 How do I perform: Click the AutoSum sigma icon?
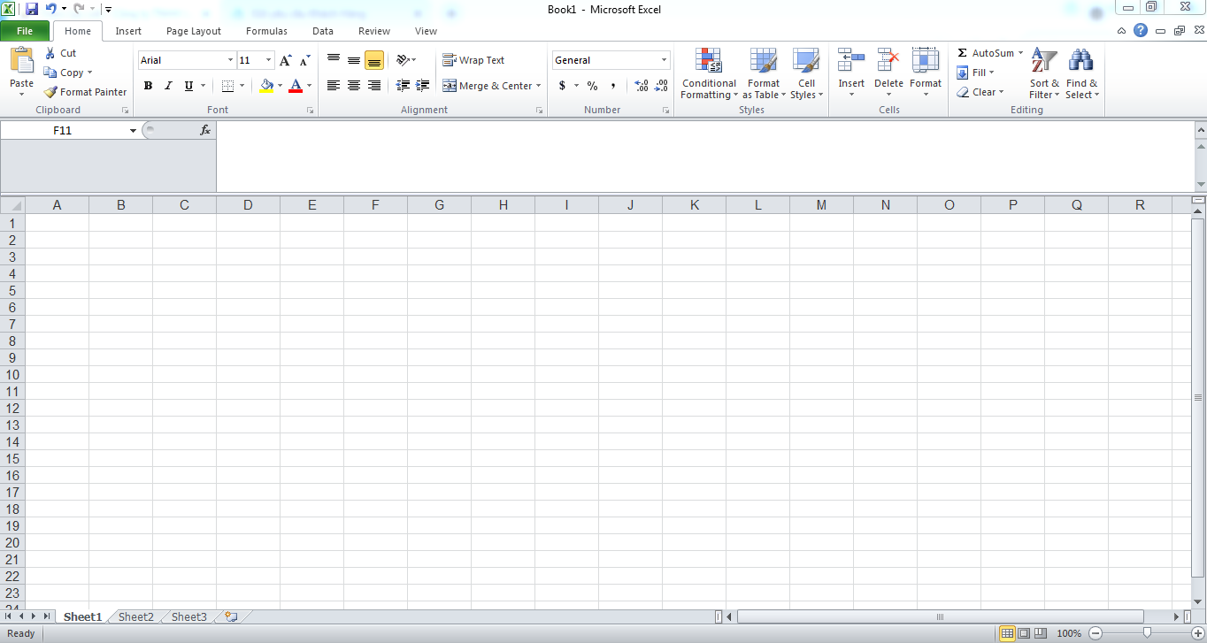coord(962,53)
